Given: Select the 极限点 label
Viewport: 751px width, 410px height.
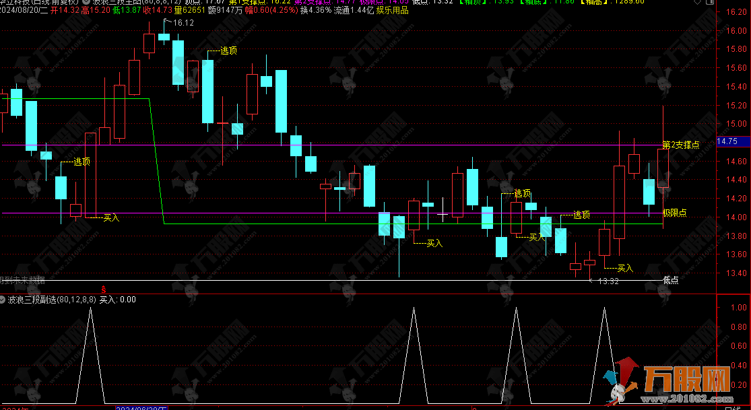Looking at the screenshot, I should pyautogui.click(x=674, y=213).
